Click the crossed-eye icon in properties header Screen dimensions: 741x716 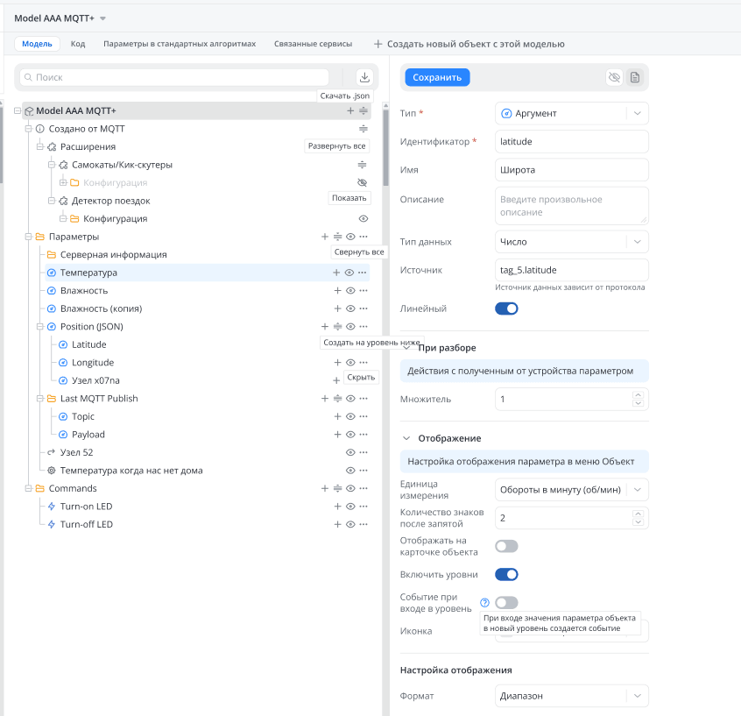[x=614, y=77]
